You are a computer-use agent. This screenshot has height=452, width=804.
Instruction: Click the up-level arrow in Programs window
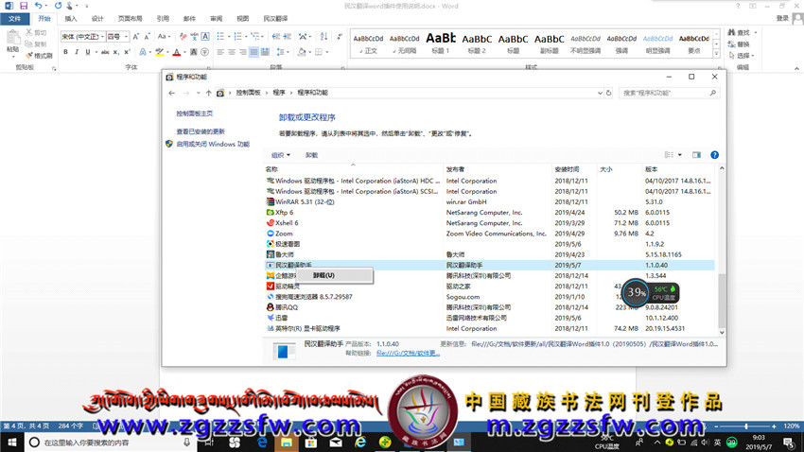coord(208,93)
